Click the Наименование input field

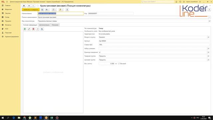click(x=61, y=13)
